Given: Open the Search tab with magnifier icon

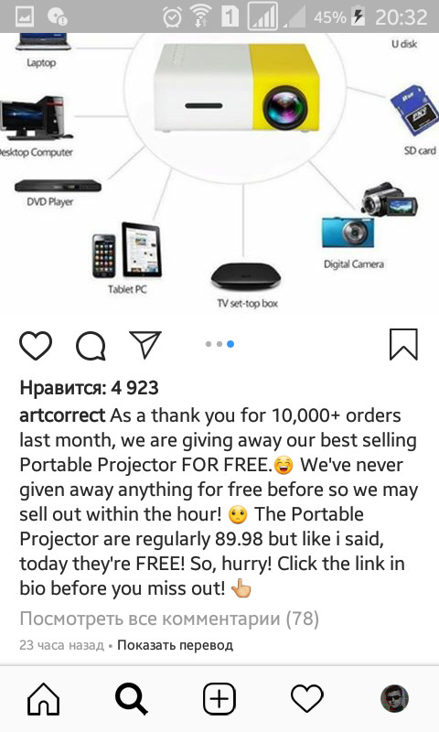Looking at the screenshot, I should click(x=131, y=699).
